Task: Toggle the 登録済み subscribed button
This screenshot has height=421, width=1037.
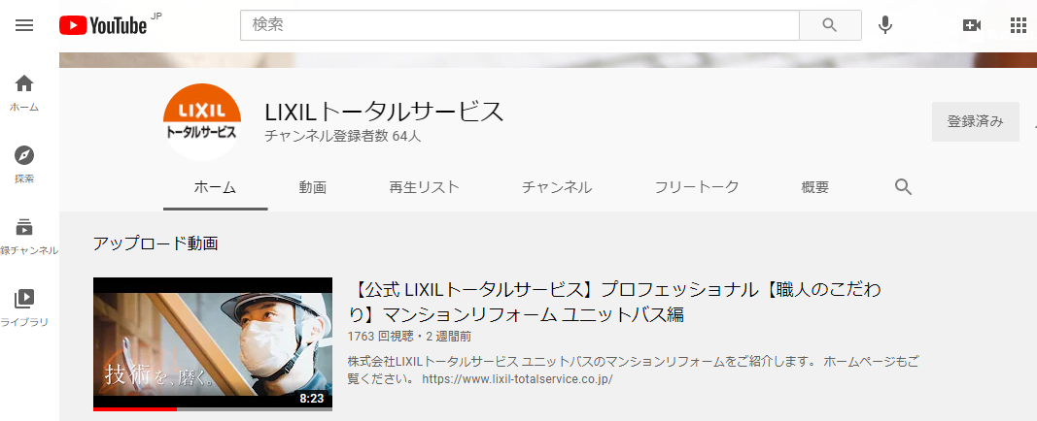Action: click(x=975, y=122)
